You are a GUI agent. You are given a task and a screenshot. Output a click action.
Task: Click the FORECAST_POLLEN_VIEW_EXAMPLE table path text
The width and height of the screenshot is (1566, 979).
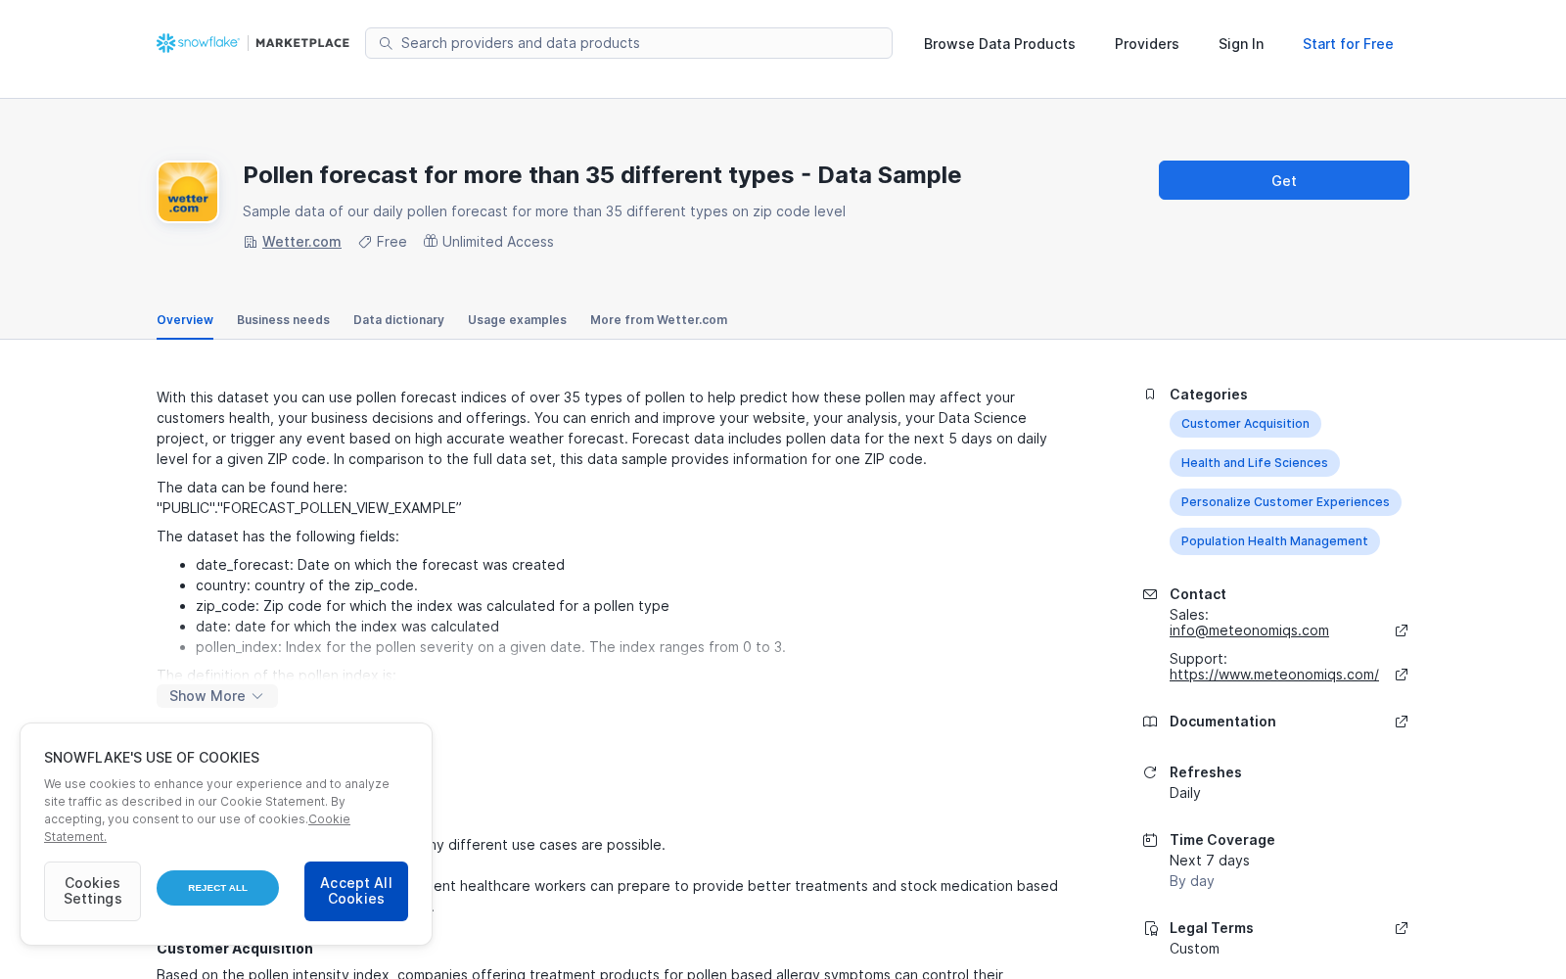click(309, 508)
